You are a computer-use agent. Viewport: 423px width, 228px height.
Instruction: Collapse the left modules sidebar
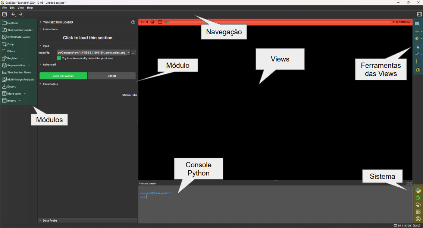pyautogui.click(x=4, y=15)
